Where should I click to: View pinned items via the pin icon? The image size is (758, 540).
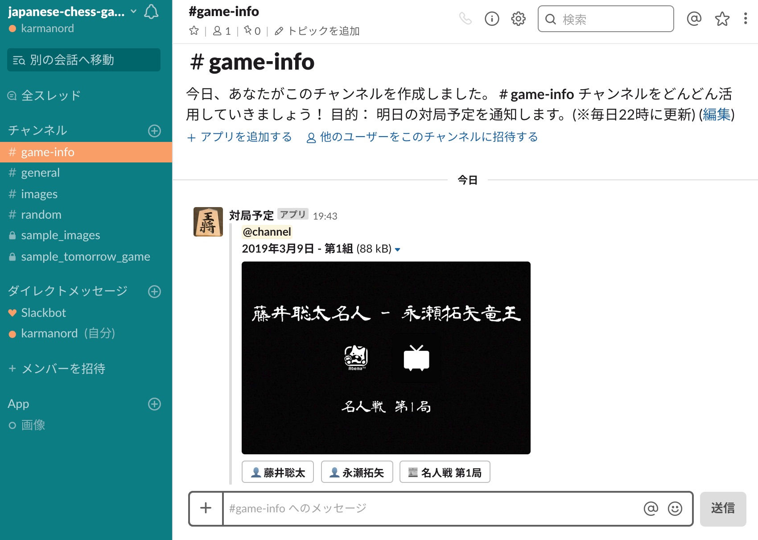[247, 31]
